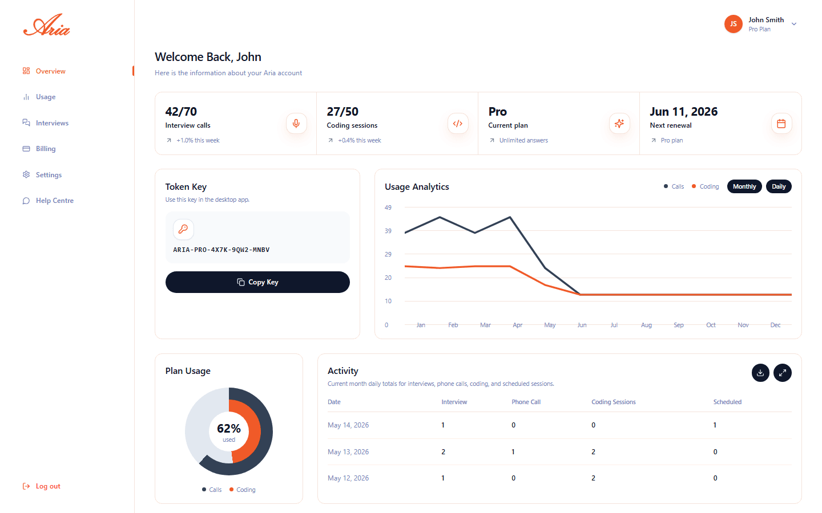Click the JS avatar in header
This screenshot has width=822, height=513.
734,24
